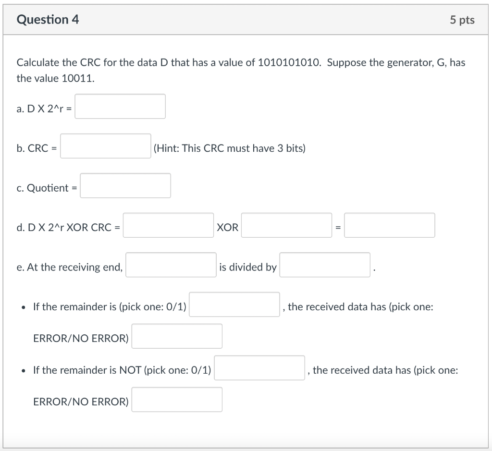Click the second ERROR/NO ERROR answer box

click(177, 399)
